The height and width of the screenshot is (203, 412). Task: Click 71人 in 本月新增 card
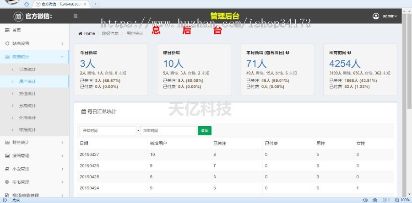coord(256,64)
